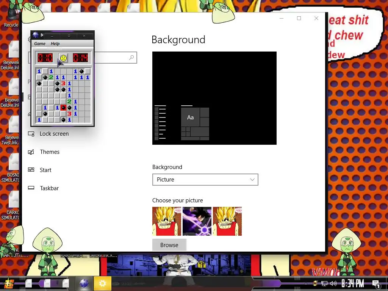This screenshot has height=291, width=388.
Task: Select the Bejeweled Twist.lnk desktop icon
Action: point(10,130)
